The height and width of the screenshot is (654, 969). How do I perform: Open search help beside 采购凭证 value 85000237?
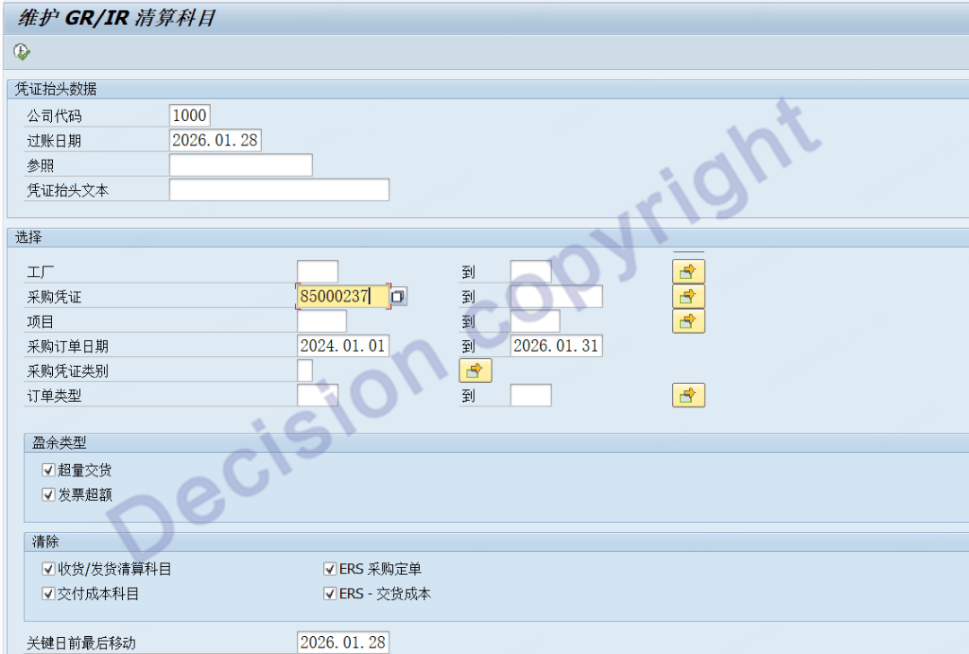point(398,296)
